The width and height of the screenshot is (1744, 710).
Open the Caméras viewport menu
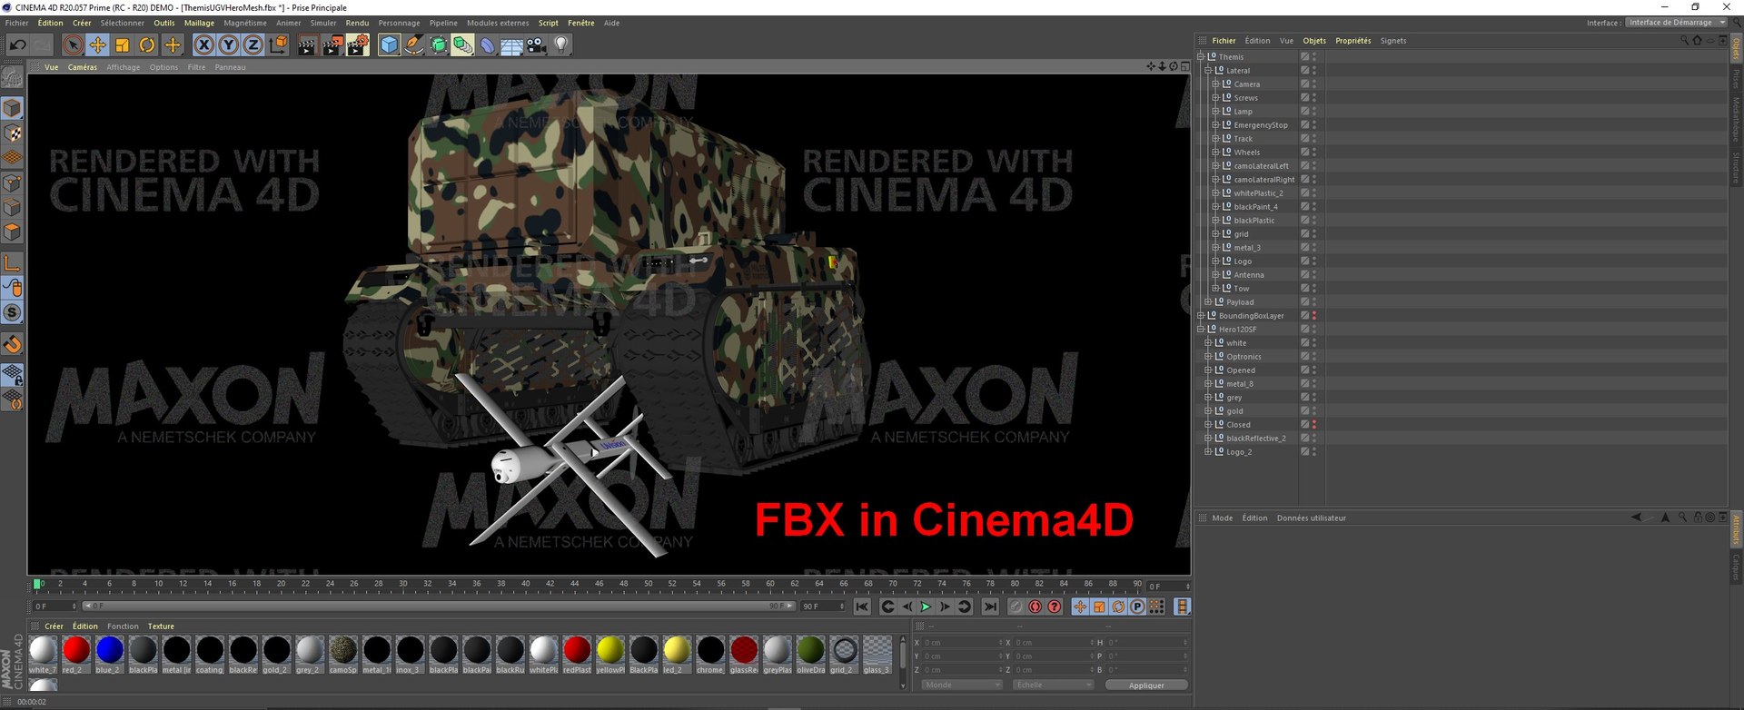click(x=83, y=67)
